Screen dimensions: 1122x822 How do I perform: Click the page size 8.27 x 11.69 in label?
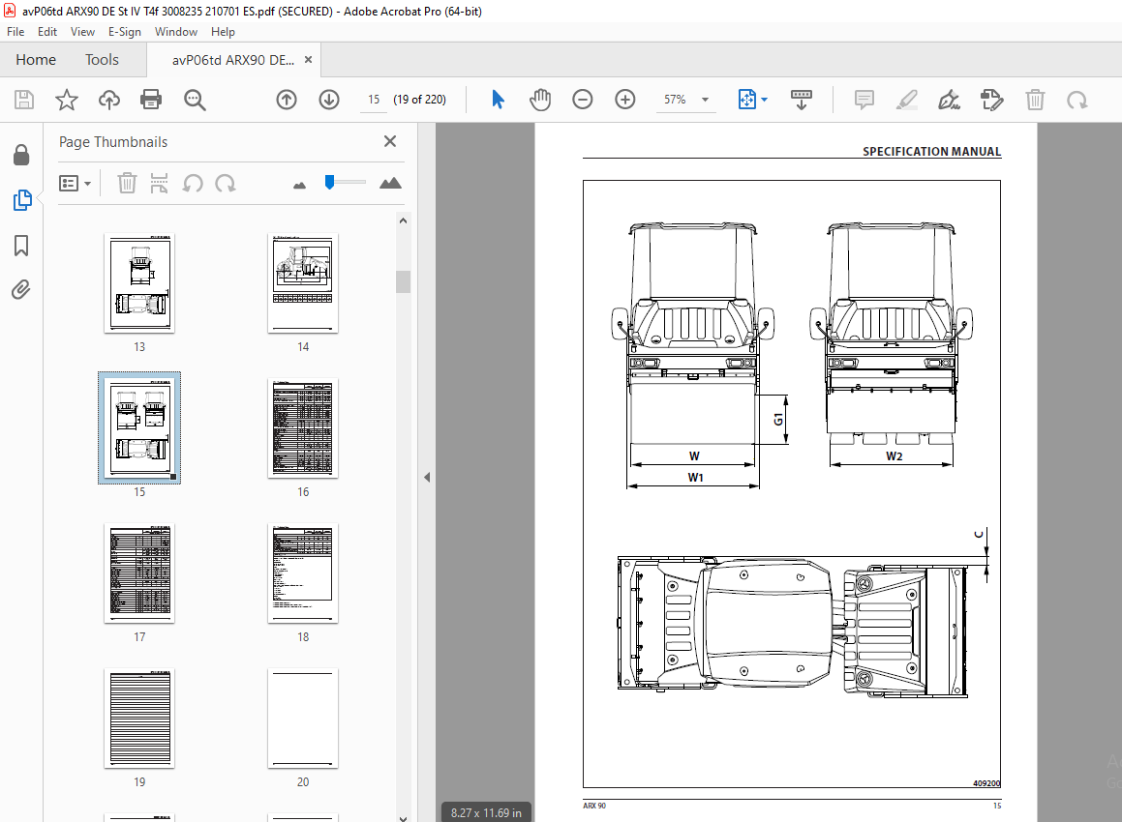click(x=487, y=812)
